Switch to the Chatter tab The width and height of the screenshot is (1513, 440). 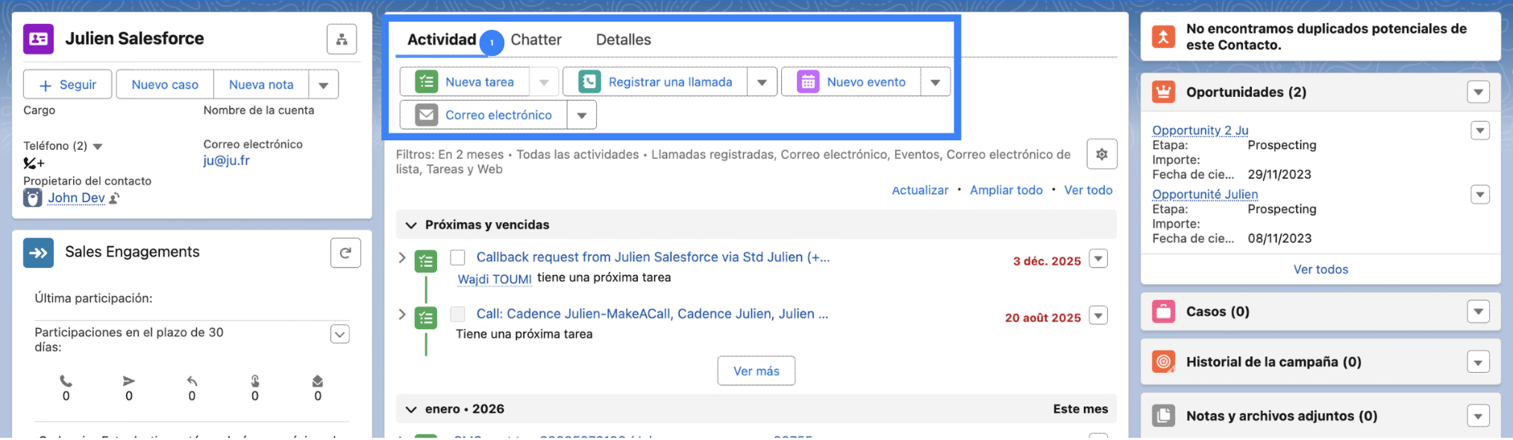coord(536,40)
